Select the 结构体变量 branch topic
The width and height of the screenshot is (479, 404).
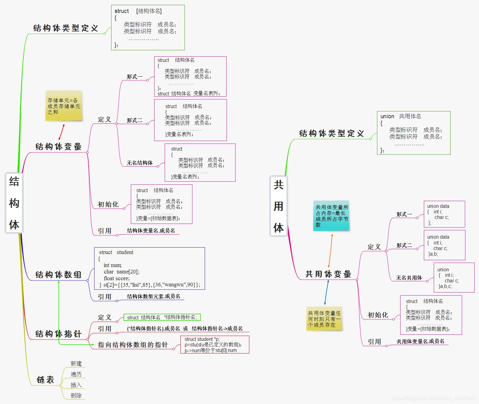click(58, 147)
